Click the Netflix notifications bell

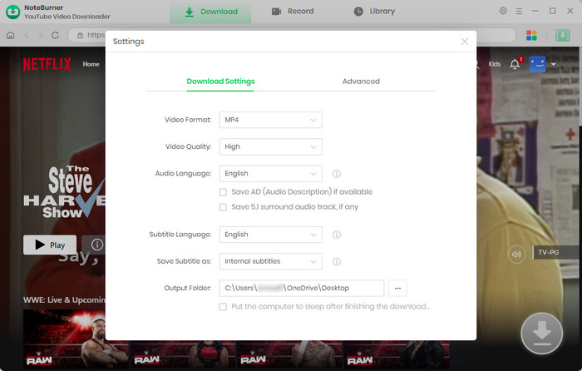pyautogui.click(x=515, y=64)
